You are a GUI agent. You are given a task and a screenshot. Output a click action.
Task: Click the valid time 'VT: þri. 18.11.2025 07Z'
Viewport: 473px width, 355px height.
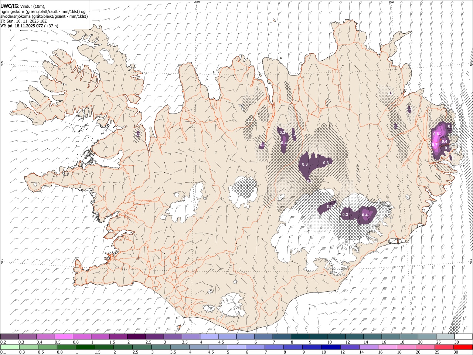coord(22,26)
